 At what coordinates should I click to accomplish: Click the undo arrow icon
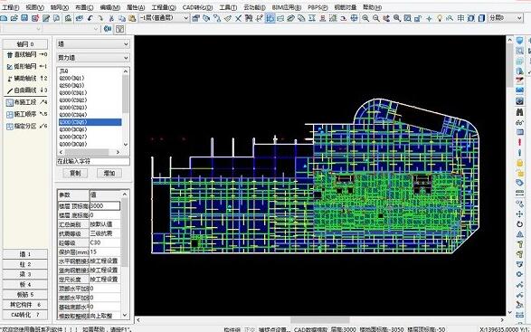pyautogui.click(x=90, y=19)
